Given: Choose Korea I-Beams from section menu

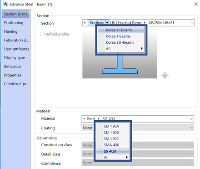Looking at the screenshot, I should [121, 36].
